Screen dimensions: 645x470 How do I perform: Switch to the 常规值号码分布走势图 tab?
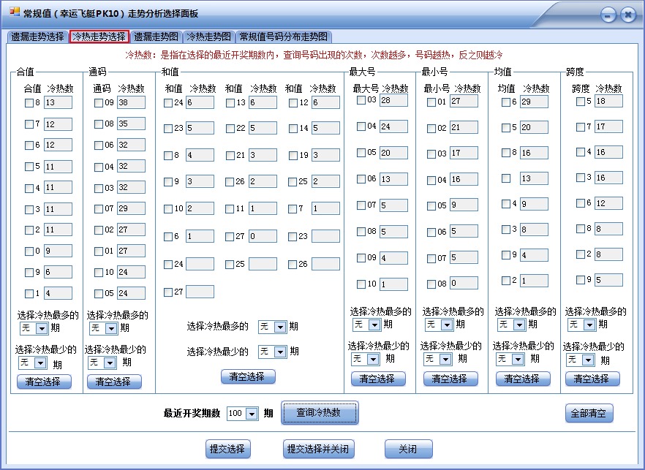click(x=284, y=35)
